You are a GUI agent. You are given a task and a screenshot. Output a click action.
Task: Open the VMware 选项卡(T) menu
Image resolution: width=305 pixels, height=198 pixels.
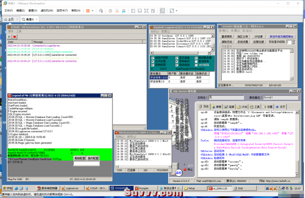(x=62, y=10)
